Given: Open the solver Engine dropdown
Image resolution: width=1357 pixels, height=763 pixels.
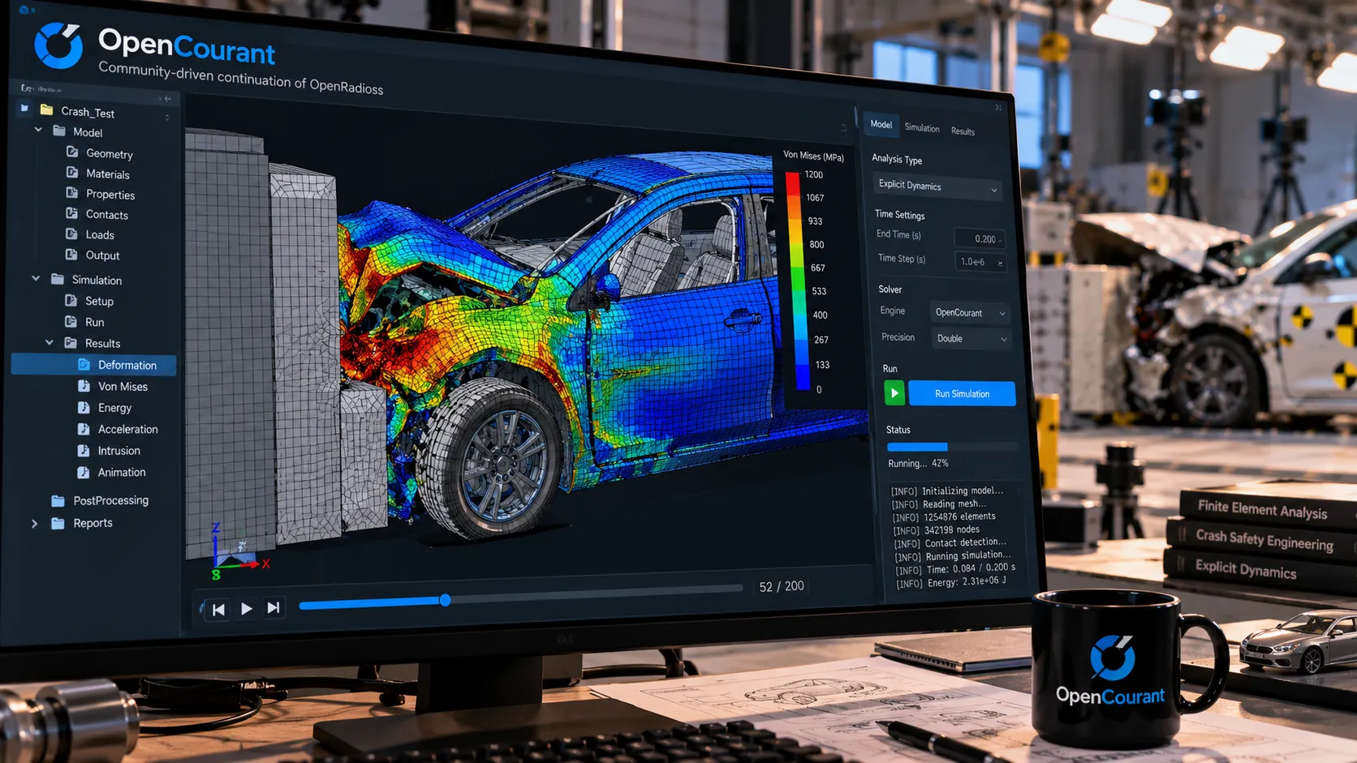Looking at the screenshot, I should coord(970,312).
